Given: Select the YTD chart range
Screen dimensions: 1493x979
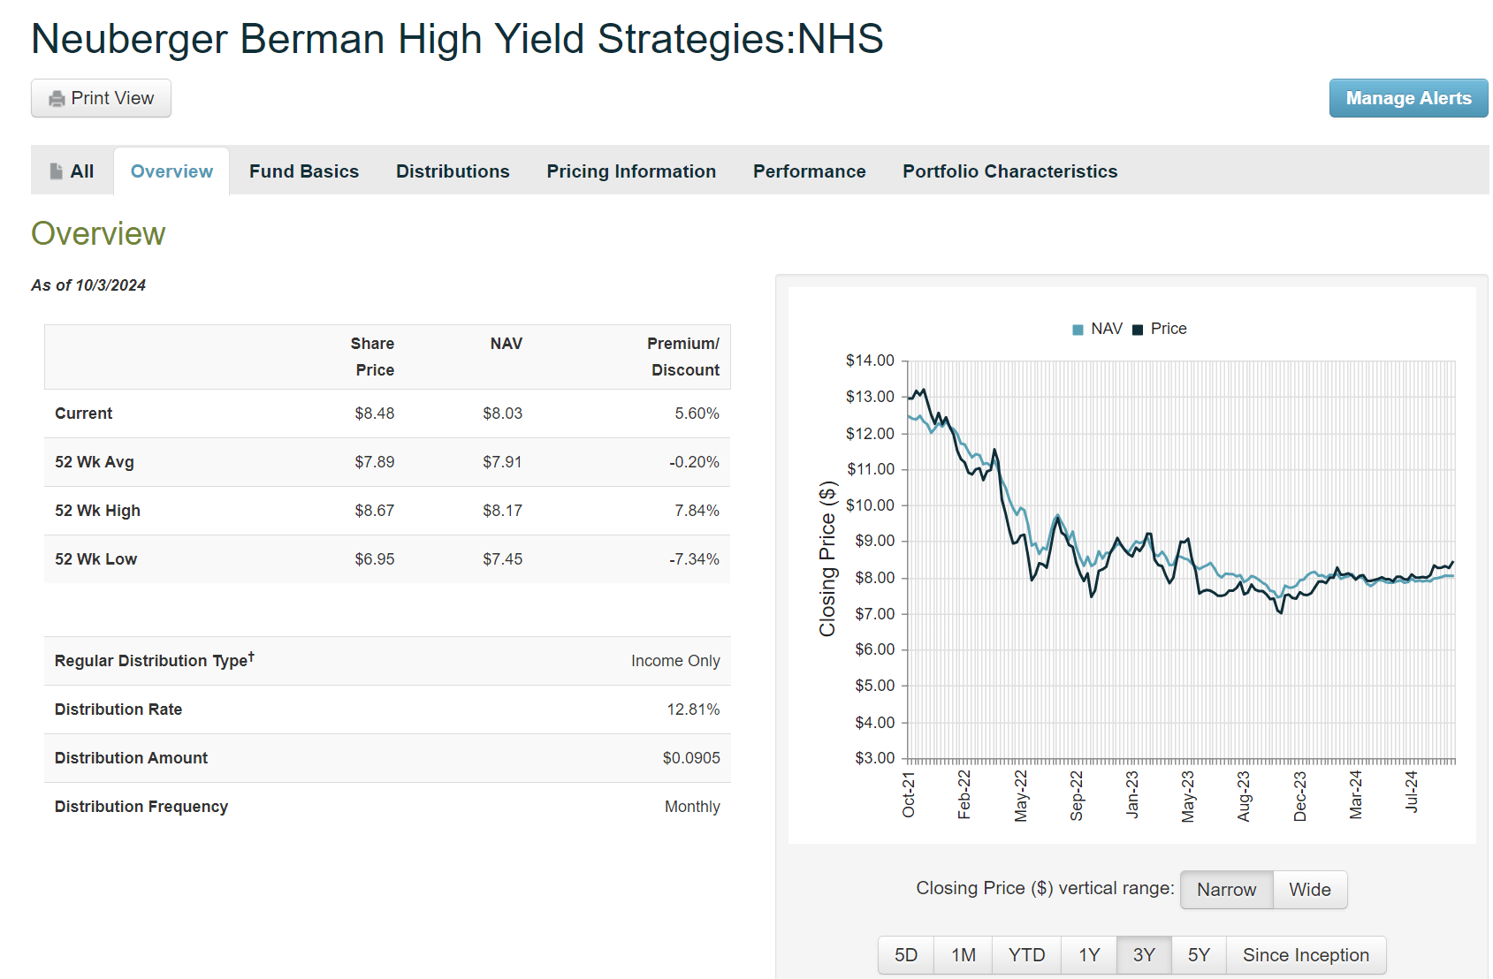Looking at the screenshot, I should click(x=1026, y=955).
